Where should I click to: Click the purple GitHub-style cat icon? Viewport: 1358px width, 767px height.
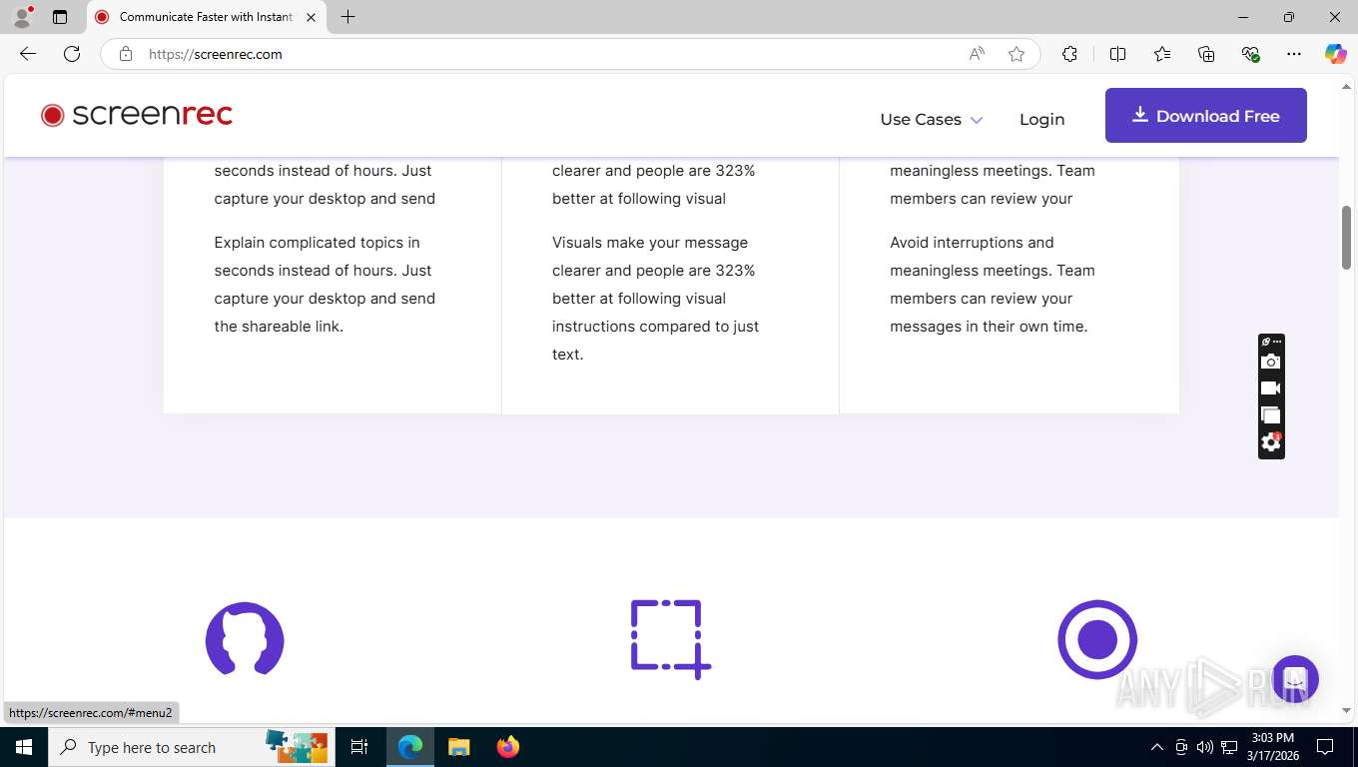245,640
